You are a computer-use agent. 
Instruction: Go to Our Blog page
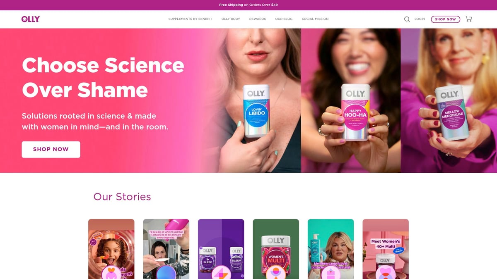point(284,19)
